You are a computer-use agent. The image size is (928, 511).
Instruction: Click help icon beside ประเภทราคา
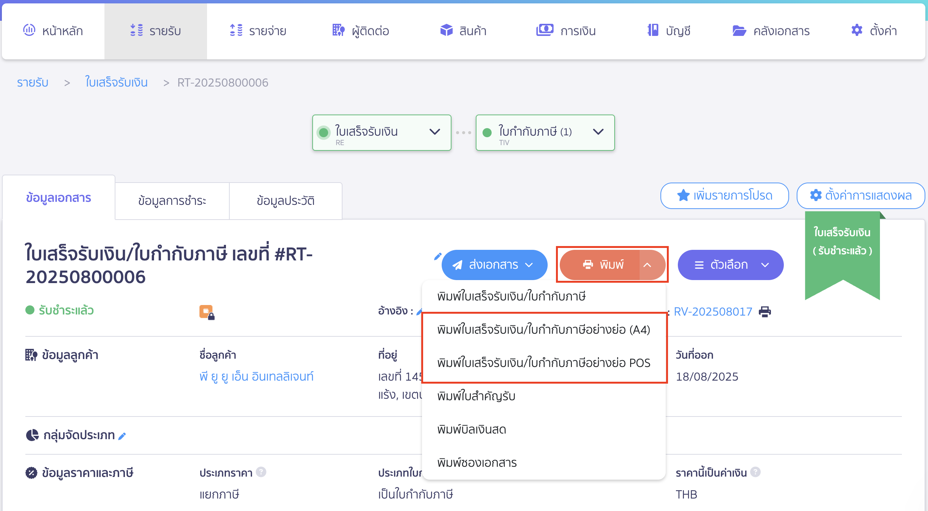click(261, 472)
